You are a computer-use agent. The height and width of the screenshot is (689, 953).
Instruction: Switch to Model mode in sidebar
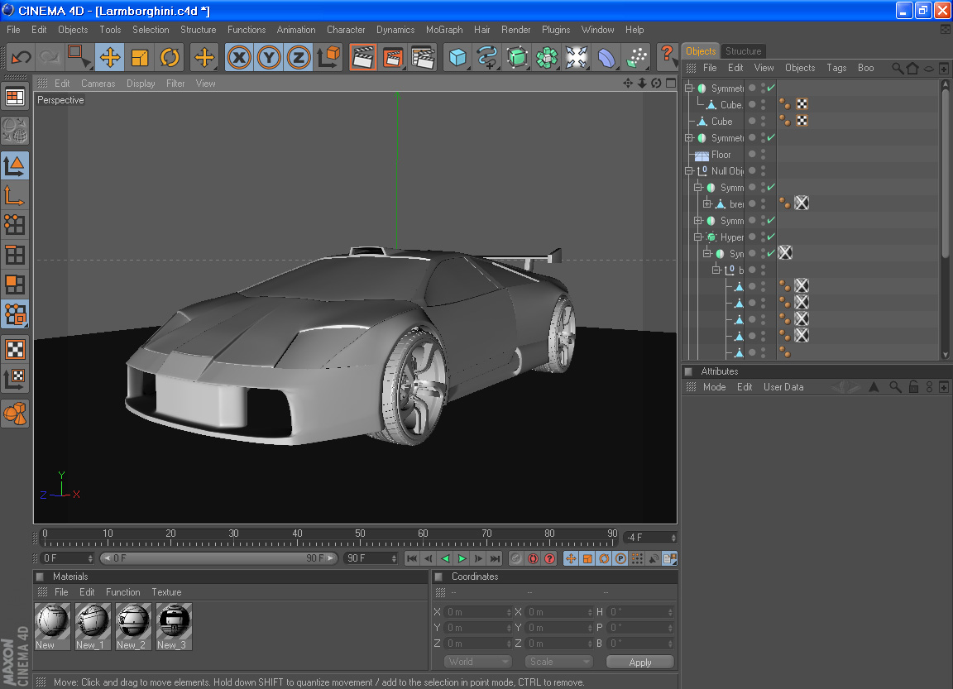pos(15,165)
